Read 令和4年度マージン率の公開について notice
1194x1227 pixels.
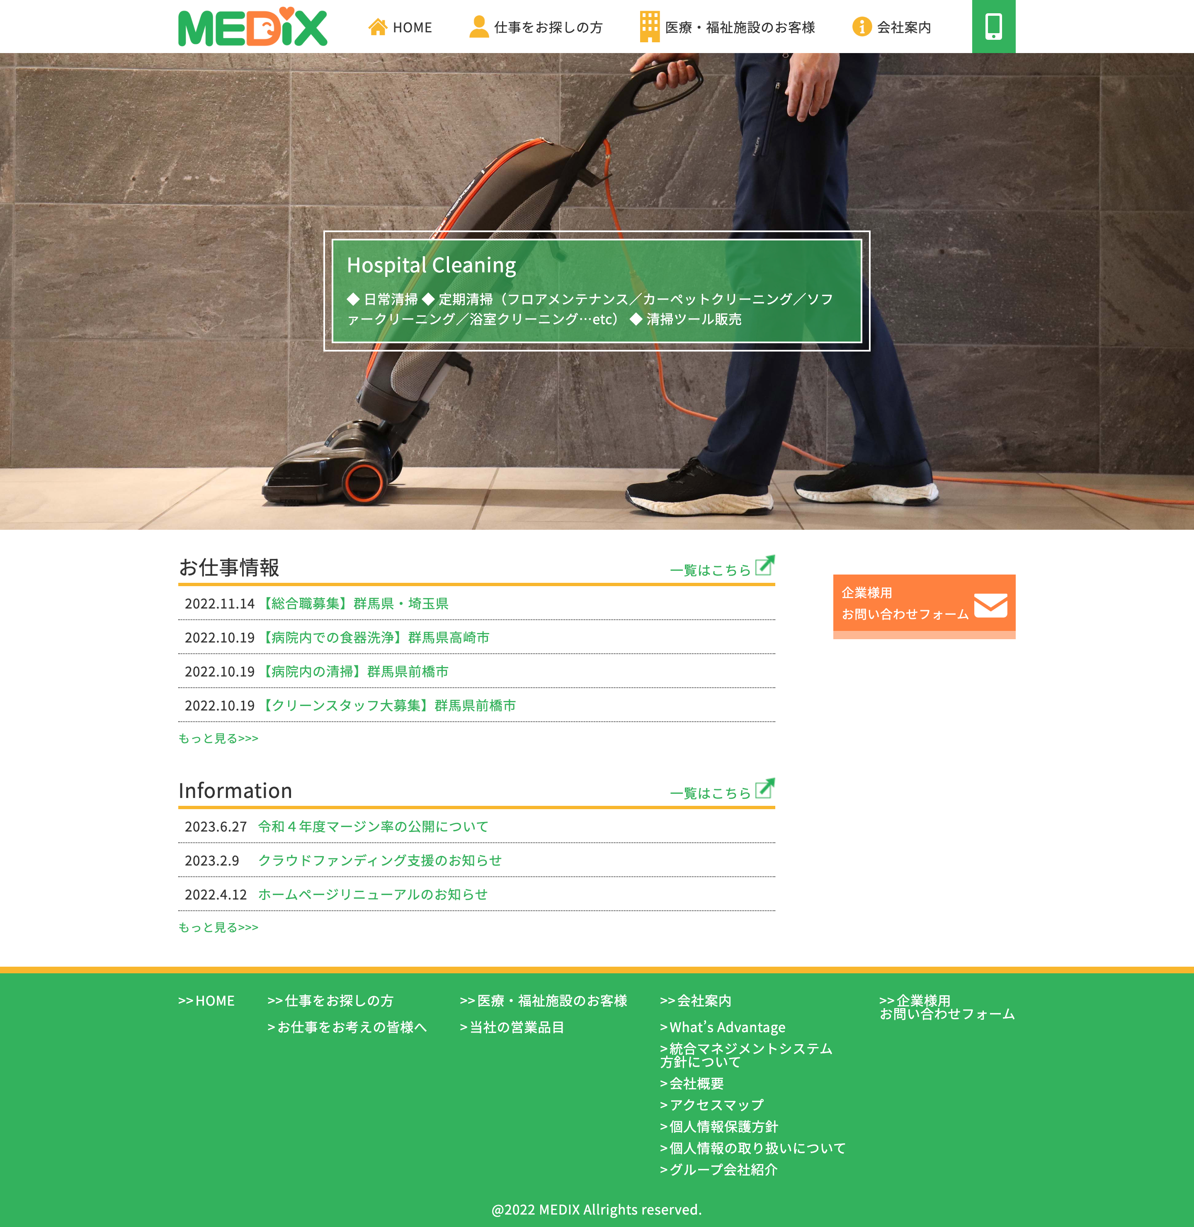373,827
